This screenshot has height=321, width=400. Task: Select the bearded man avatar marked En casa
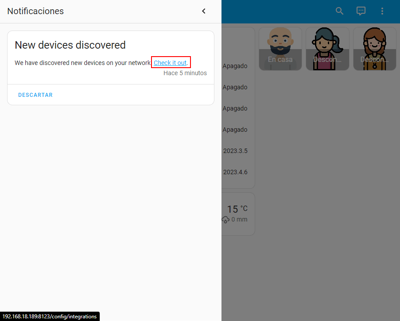point(280,49)
